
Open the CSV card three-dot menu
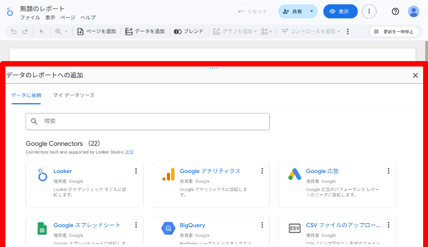pyautogui.click(x=388, y=225)
